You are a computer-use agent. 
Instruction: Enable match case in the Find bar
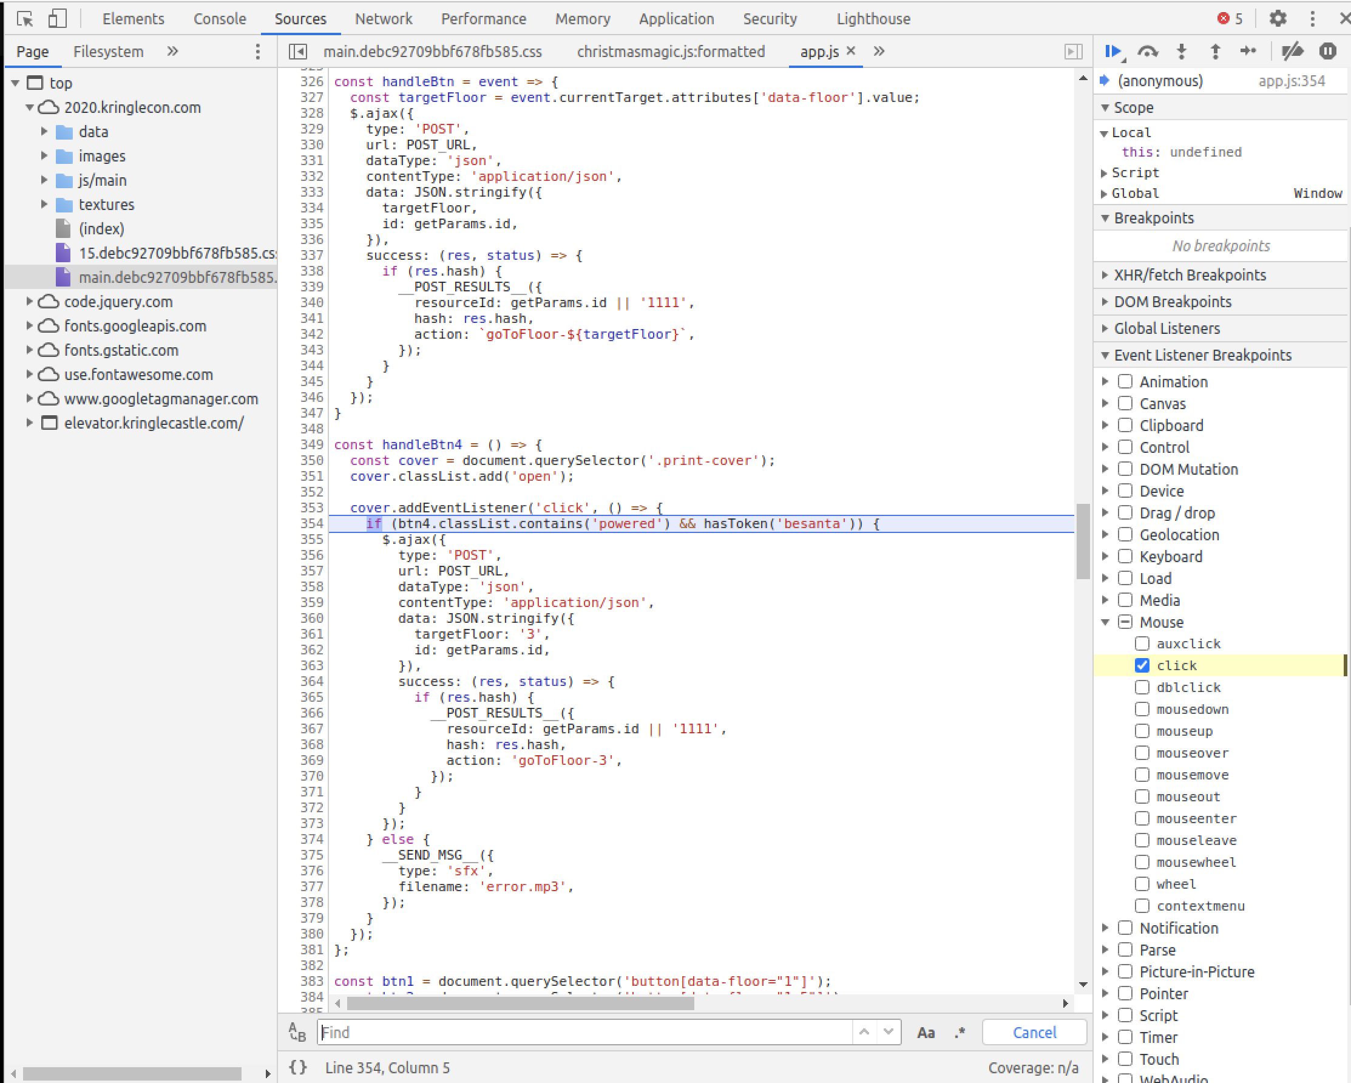tap(927, 1032)
